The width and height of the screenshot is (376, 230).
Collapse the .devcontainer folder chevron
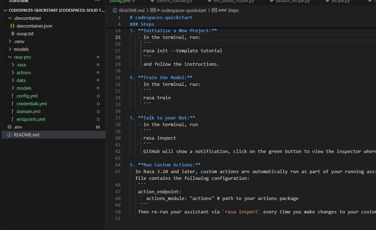(x=10, y=18)
